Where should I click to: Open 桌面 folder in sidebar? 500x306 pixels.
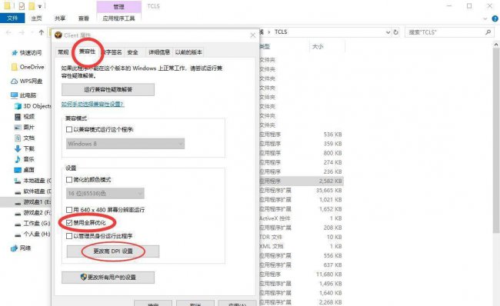click(25, 170)
